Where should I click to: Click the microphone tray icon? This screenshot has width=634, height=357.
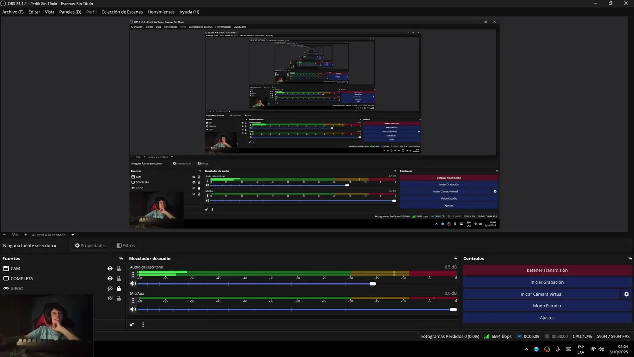558,349
